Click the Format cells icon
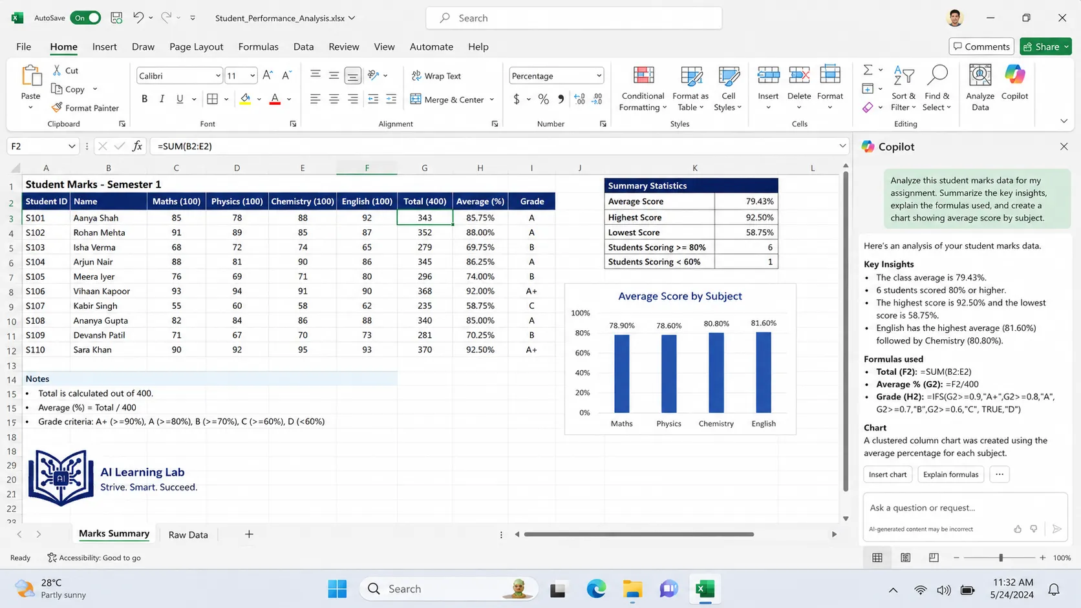The image size is (1081, 608). coord(830,76)
